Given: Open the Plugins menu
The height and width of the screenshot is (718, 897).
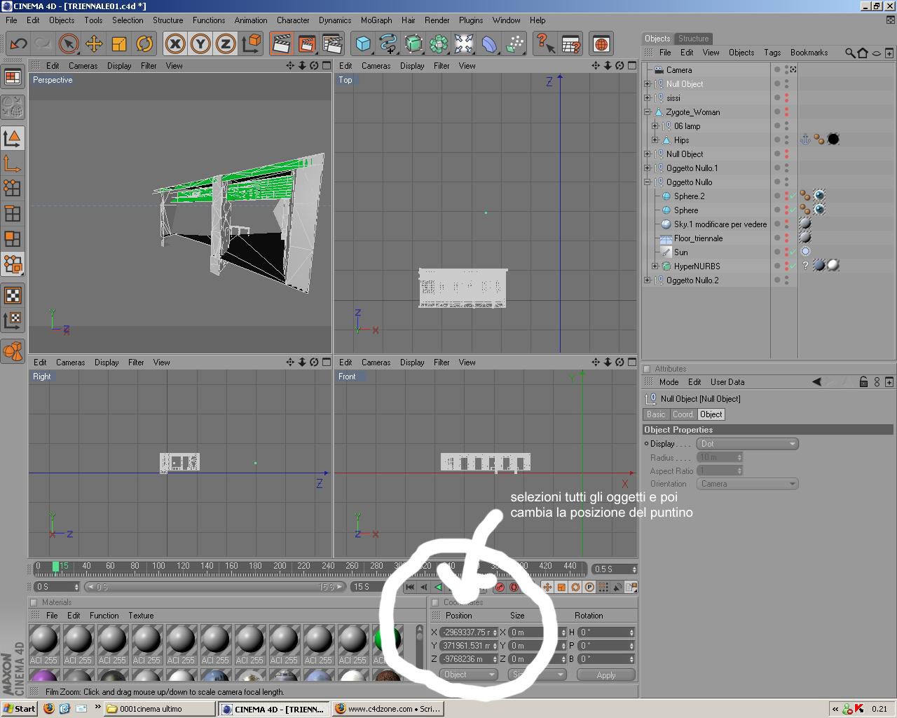Looking at the screenshot, I should 471,20.
